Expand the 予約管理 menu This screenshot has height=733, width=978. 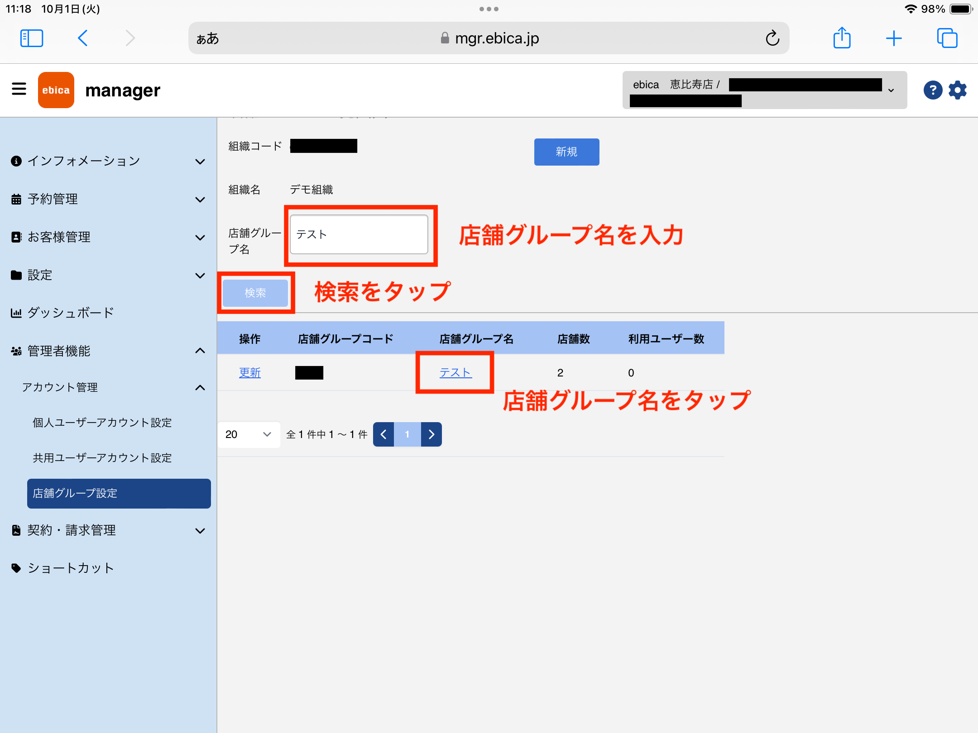(108, 199)
